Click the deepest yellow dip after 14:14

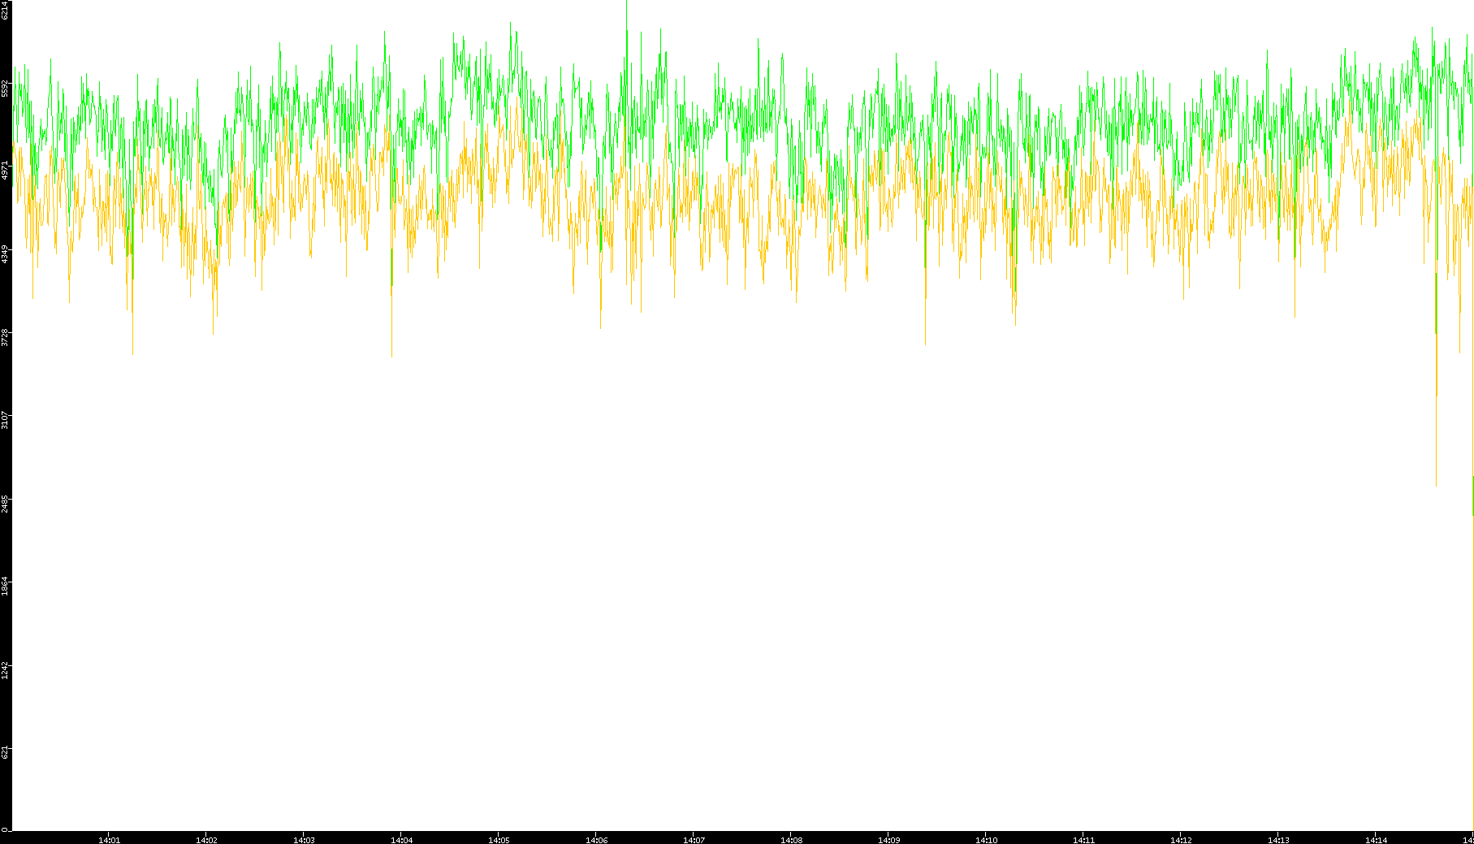point(1436,483)
